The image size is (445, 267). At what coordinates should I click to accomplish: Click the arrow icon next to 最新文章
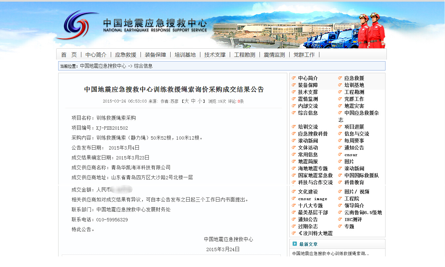pos(295,244)
